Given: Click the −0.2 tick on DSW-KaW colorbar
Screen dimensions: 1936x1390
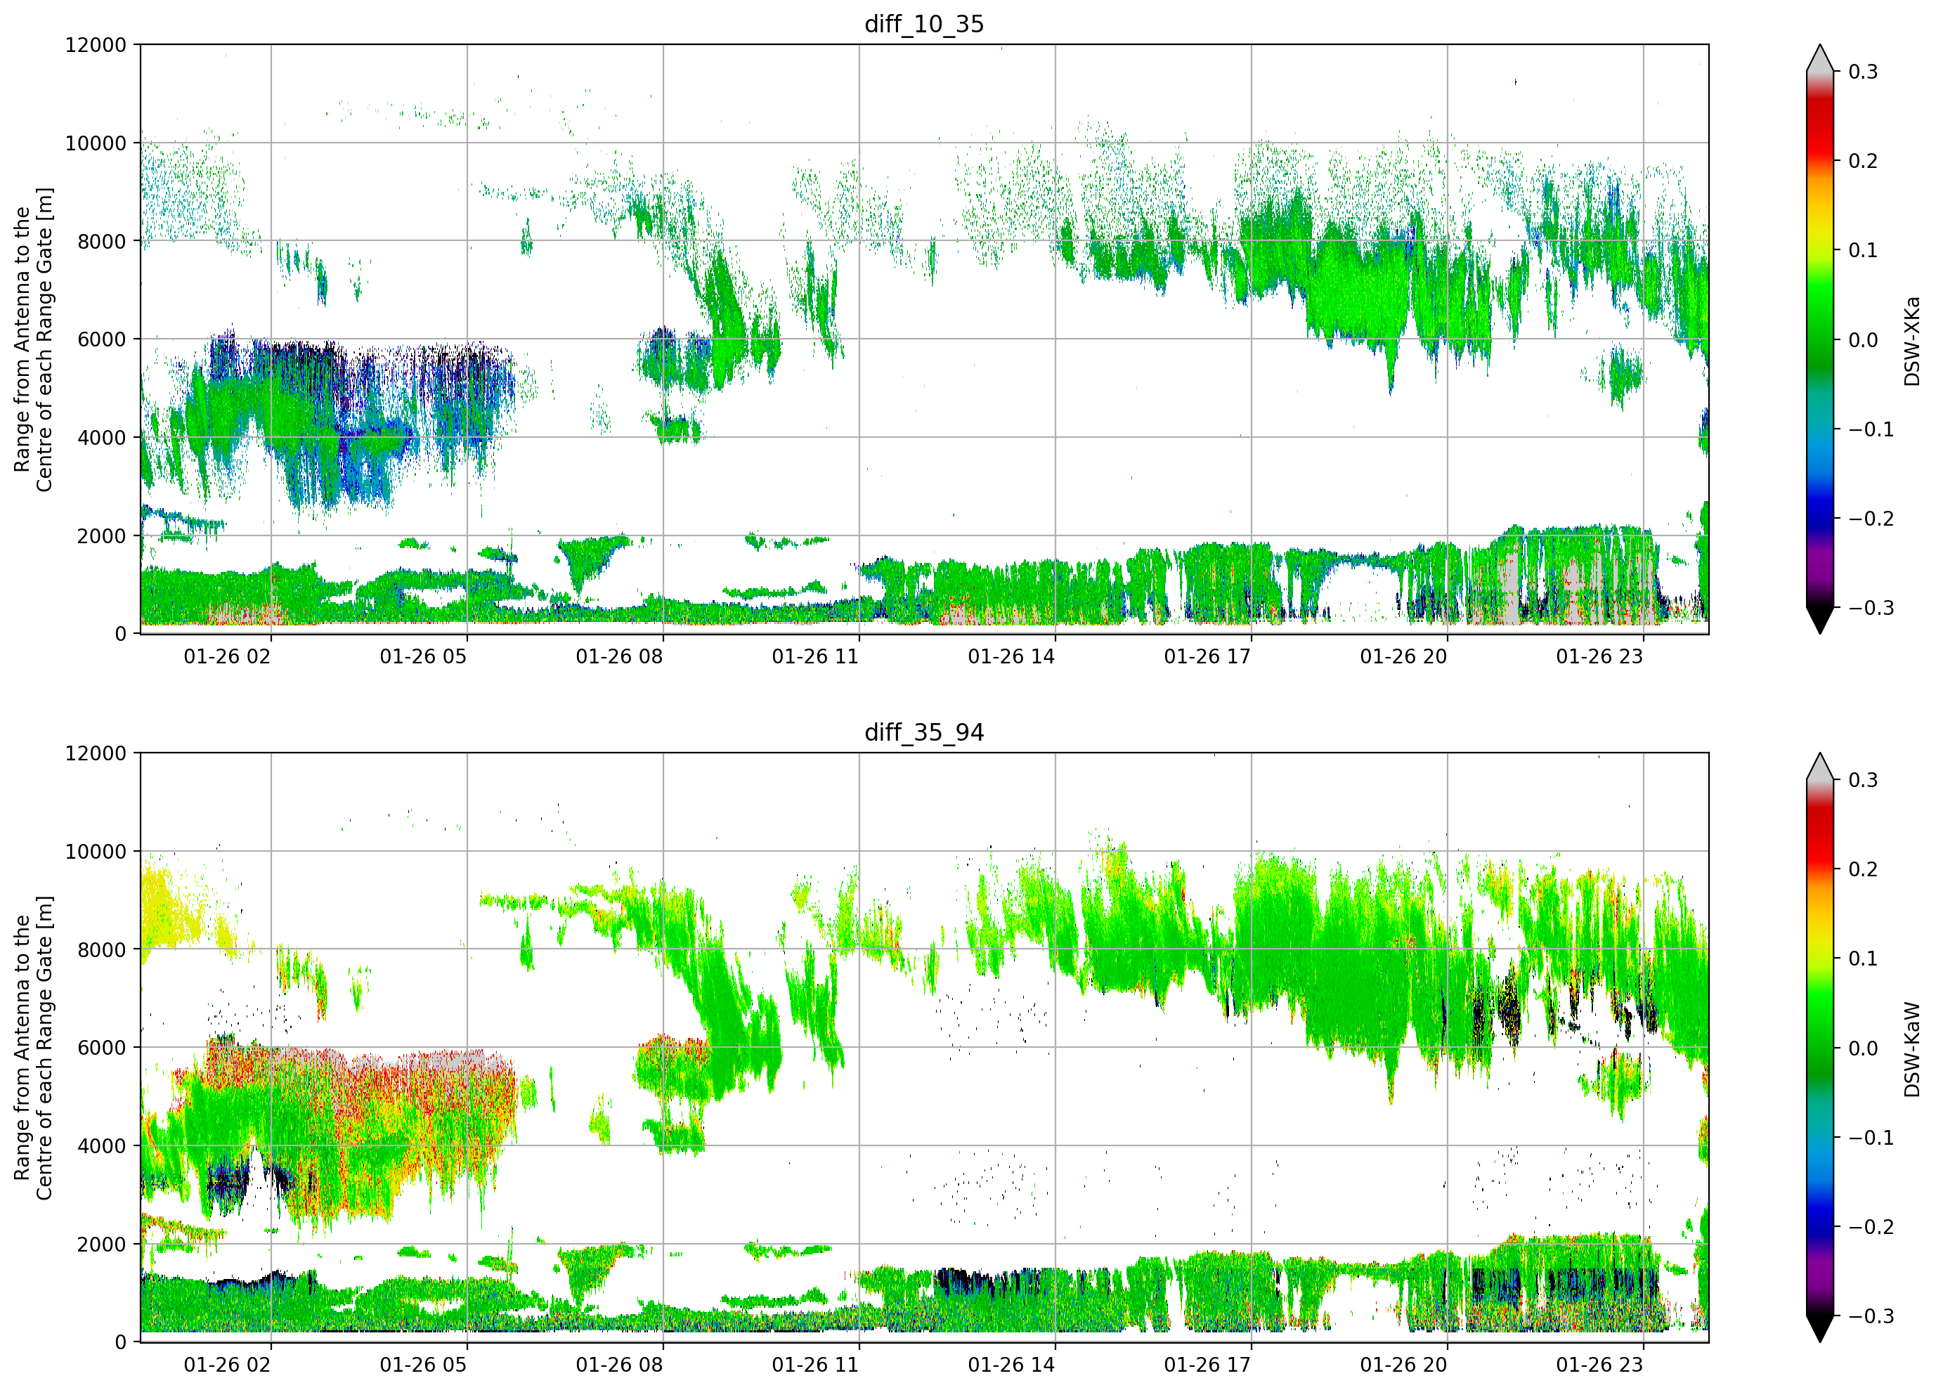Looking at the screenshot, I should 1871,1227.
